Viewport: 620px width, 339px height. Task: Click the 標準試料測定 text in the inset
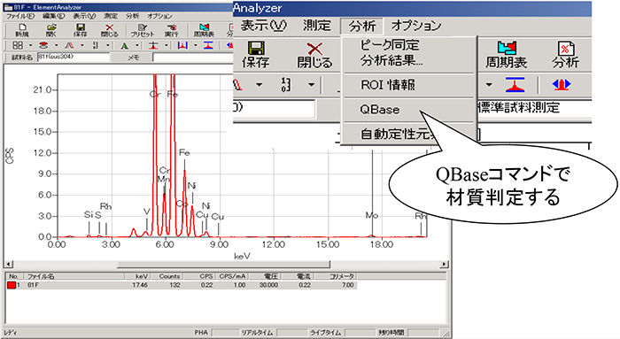[x=519, y=108]
